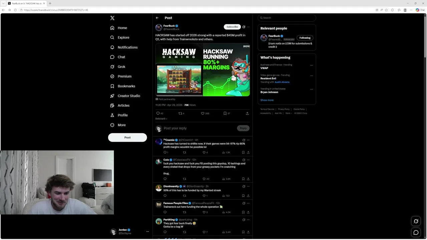Viewport: 427px width, 240px height.
Task: Open the More menu in the sidebar
Action: click(x=118, y=125)
